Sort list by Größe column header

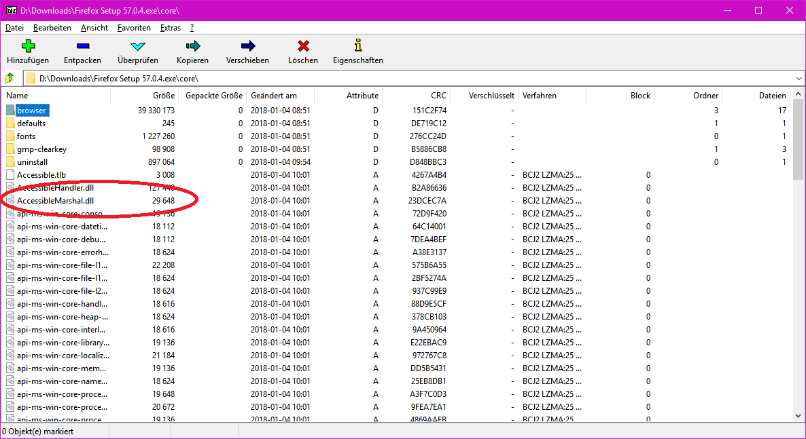163,96
